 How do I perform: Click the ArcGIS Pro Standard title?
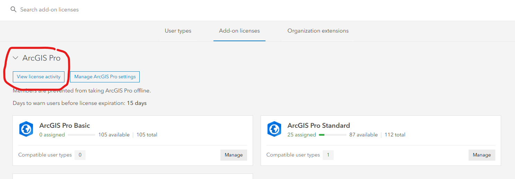point(319,125)
